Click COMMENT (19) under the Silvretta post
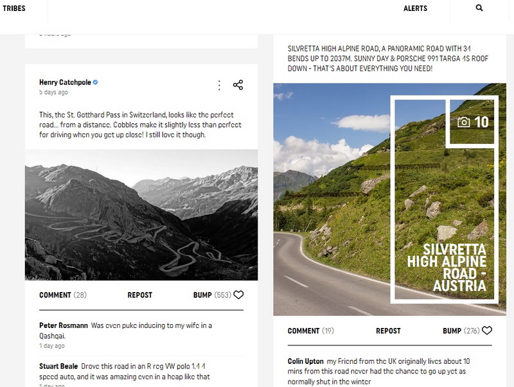 click(310, 331)
